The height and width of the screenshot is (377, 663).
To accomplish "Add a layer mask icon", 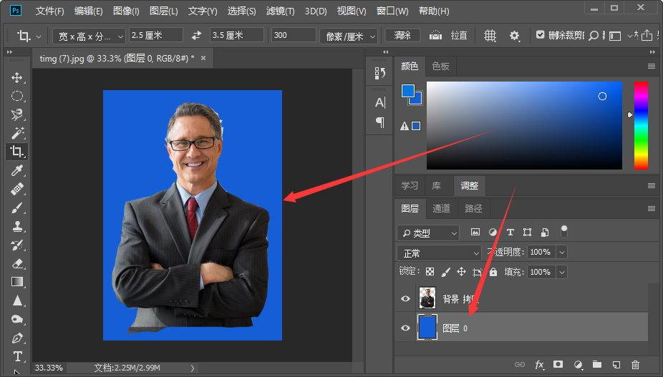I will [558, 364].
